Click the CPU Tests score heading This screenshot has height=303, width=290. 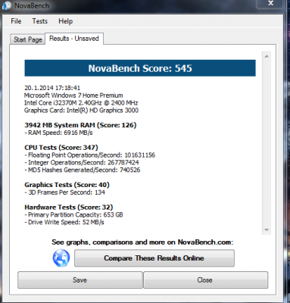pyautogui.click(x=61, y=148)
